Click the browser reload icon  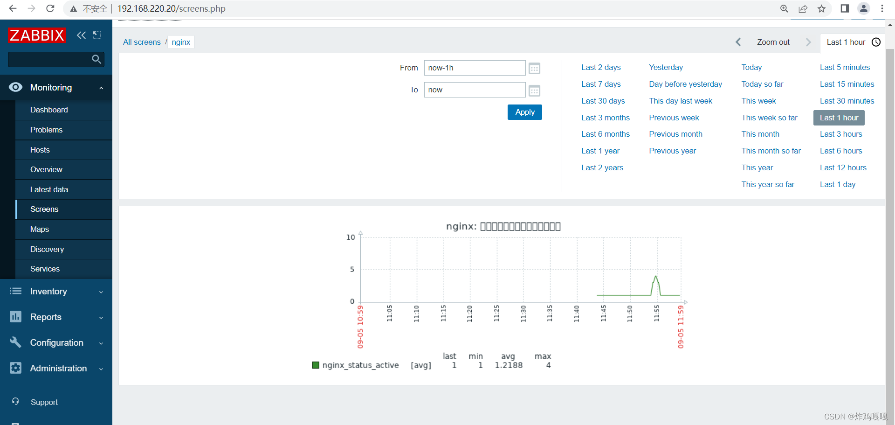(50, 8)
